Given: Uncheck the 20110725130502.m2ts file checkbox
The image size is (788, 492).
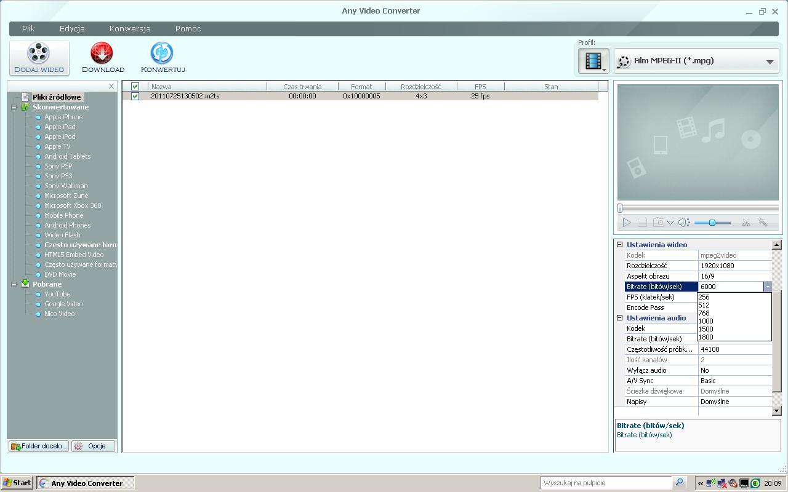Looking at the screenshot, I should coord(135,96).
